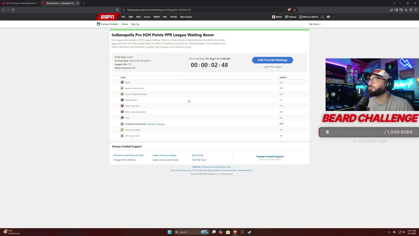Reload the page with the refresh icon
419x236 pixels.
point(13,10)
